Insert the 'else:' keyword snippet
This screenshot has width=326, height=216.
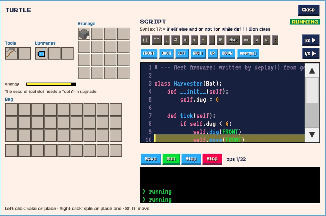[233, 40]
